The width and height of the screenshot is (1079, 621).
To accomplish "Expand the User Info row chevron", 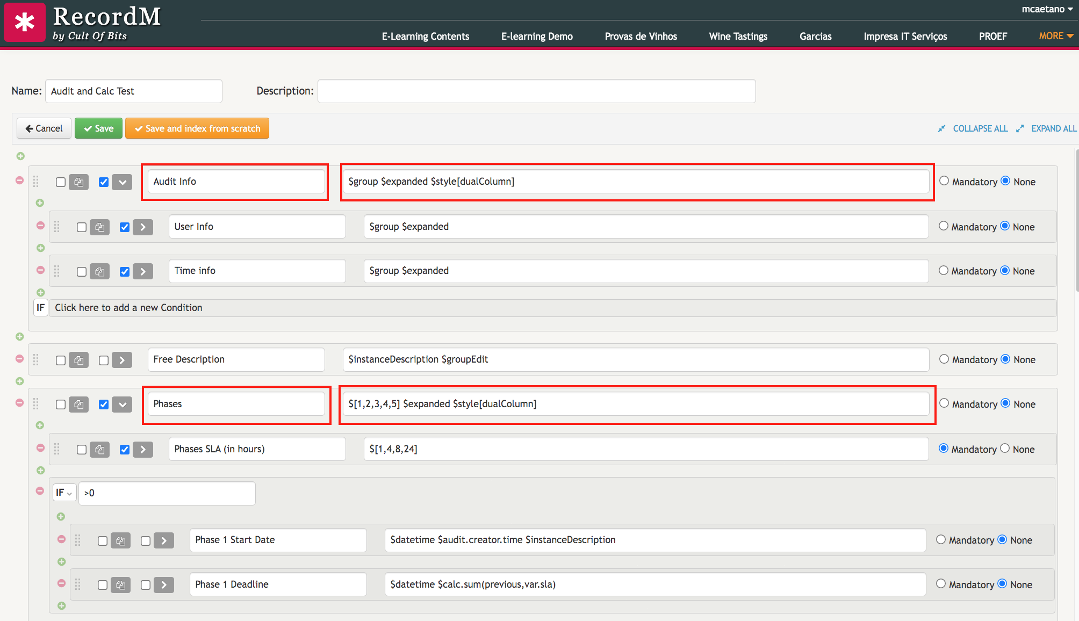I will coord(143,227).
